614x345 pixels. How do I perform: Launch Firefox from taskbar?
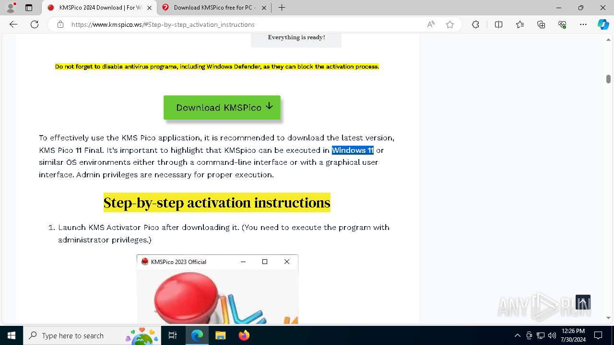[244, 335]
